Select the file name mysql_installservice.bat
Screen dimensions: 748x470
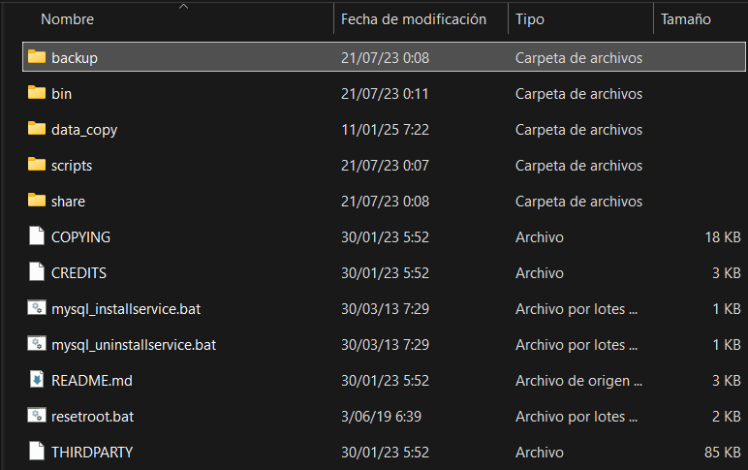tap(126, 309)
